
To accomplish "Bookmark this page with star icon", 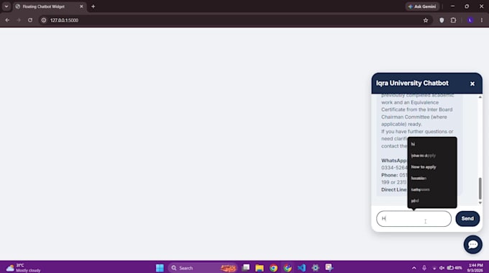I will 426,20.
